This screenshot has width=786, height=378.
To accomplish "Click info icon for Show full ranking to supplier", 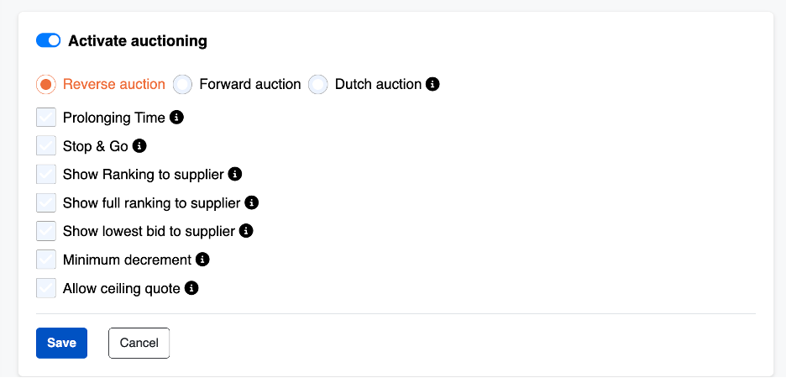I will (x=252, y=203).
